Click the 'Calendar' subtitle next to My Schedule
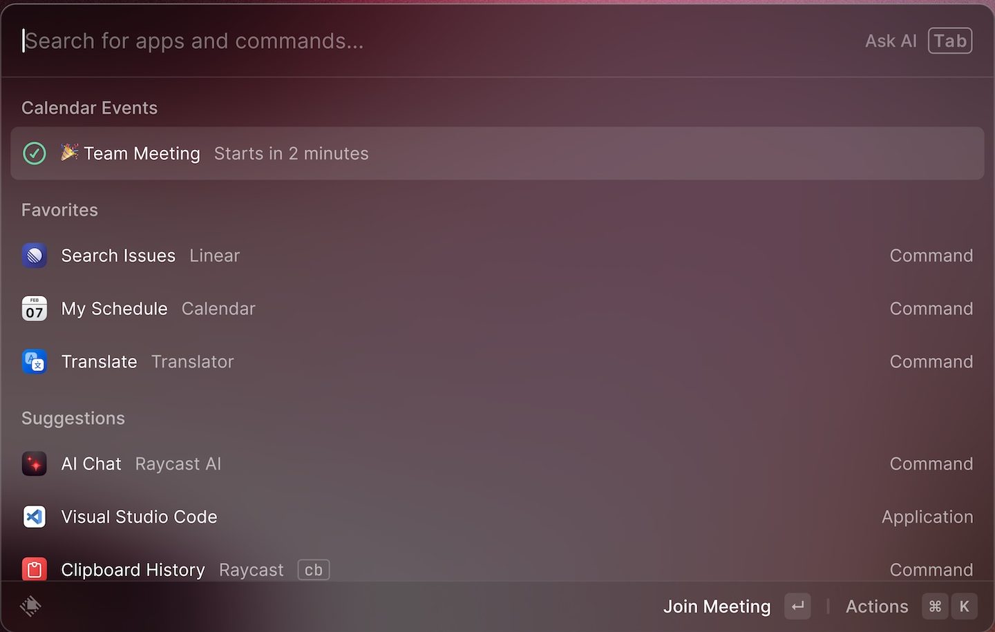995x632 pixels. [x=218, y=309]
